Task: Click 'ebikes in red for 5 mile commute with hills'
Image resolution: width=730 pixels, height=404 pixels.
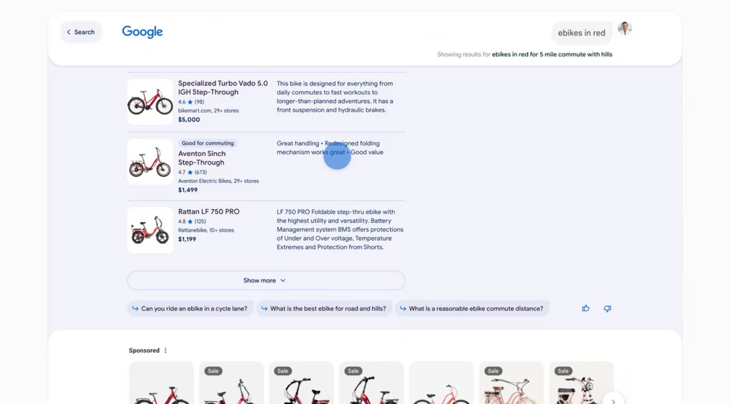Action: point(552,55)
